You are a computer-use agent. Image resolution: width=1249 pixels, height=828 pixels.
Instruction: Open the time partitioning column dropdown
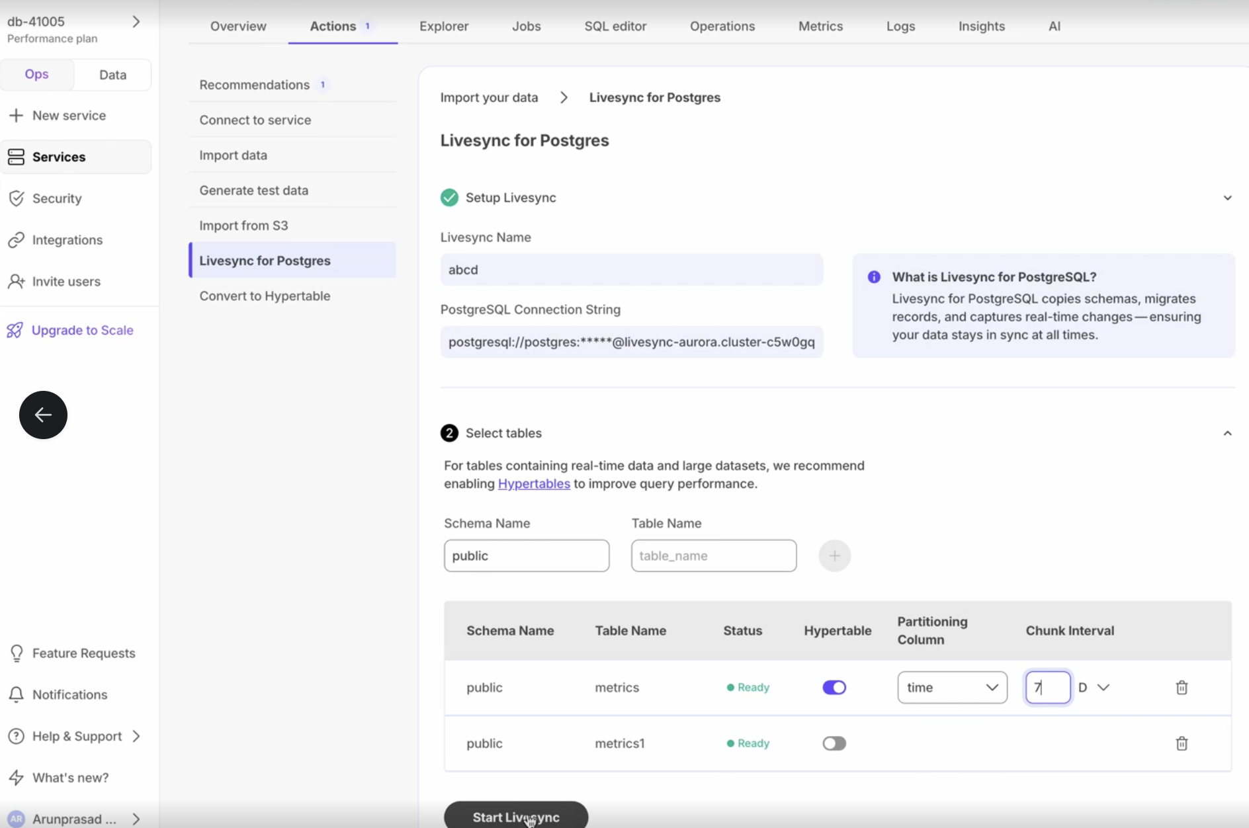click(952, 688)
